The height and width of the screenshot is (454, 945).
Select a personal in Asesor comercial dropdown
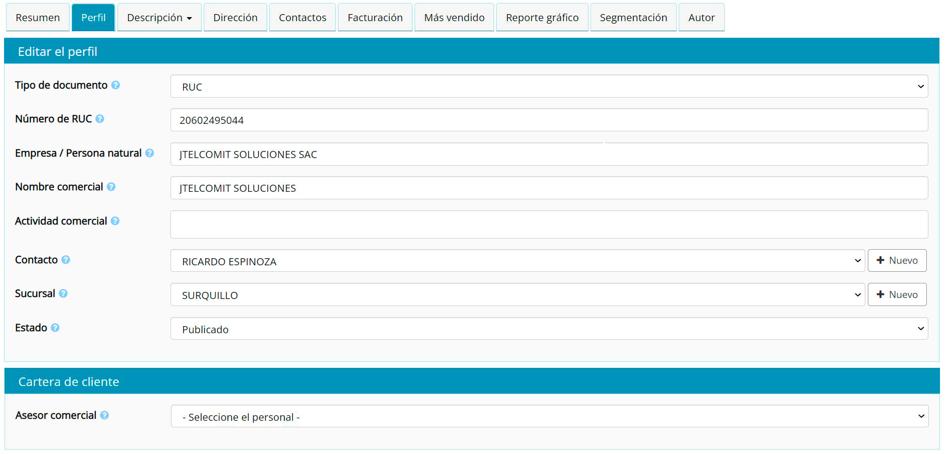tap(549, 416)
